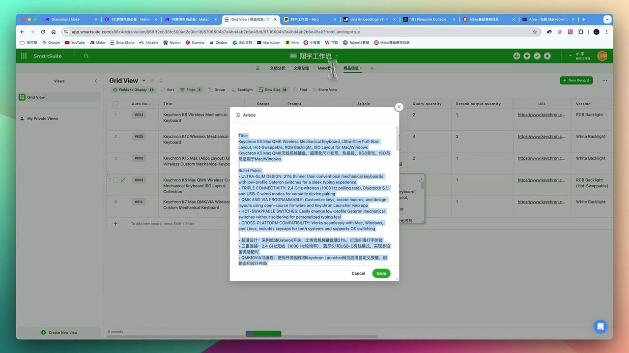The image size is (629, 353).
Task: Open the support chat bubble
Action: point(600,326)
